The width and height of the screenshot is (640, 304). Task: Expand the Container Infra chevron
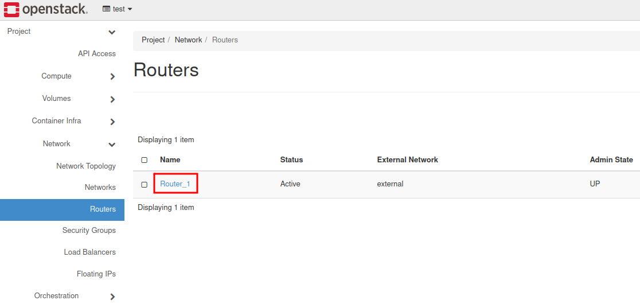click(112, 122)
